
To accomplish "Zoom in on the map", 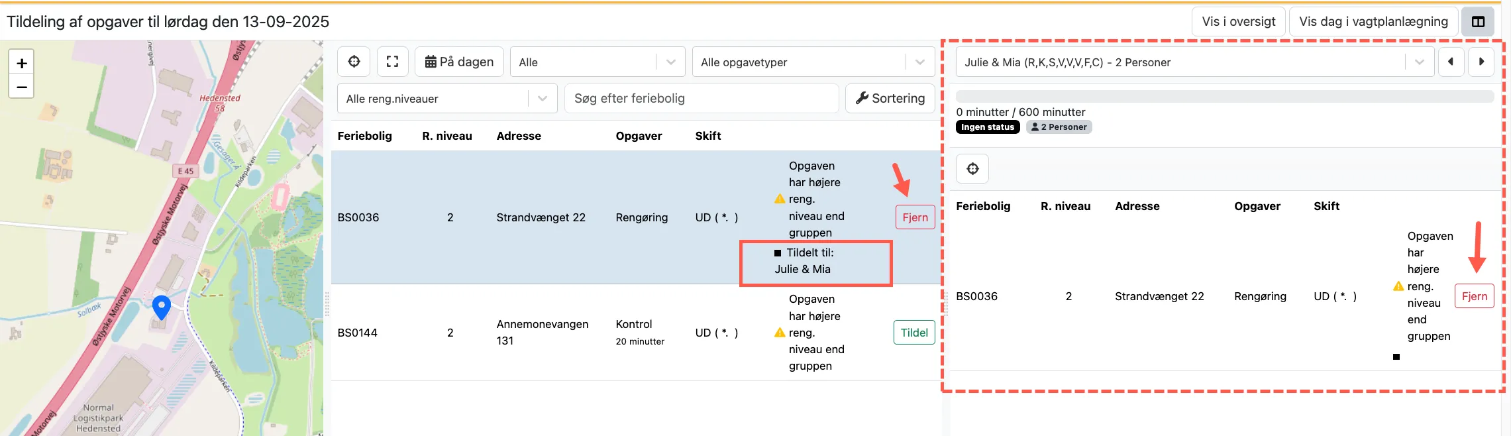I will [21, 63].
